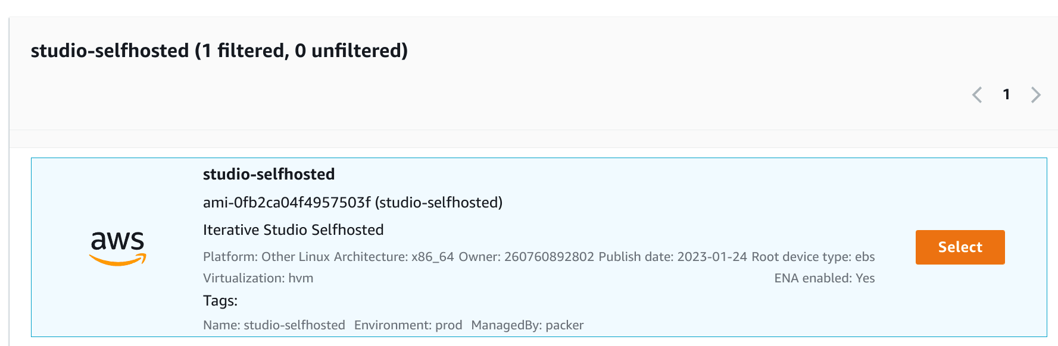Go to the next results page chevron

pos(1036,95)
